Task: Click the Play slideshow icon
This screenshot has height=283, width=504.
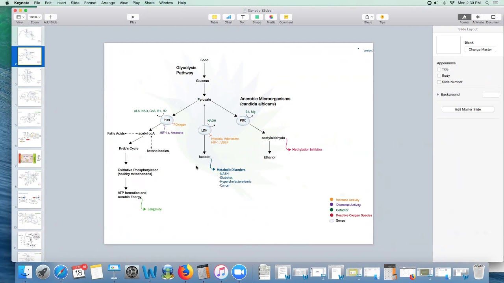Action: pos(133,17)
